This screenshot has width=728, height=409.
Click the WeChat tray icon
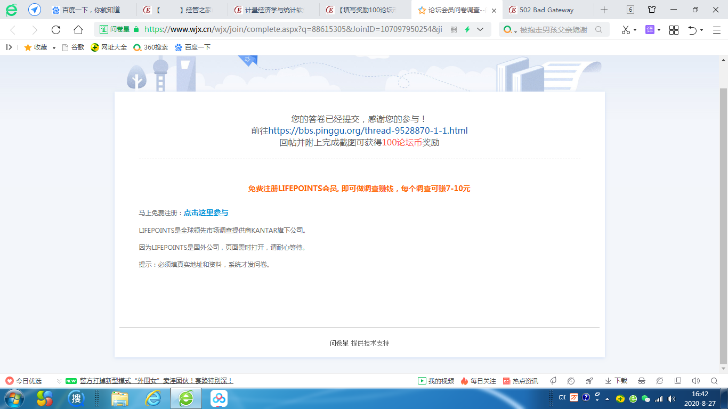(x=646, y=398)
